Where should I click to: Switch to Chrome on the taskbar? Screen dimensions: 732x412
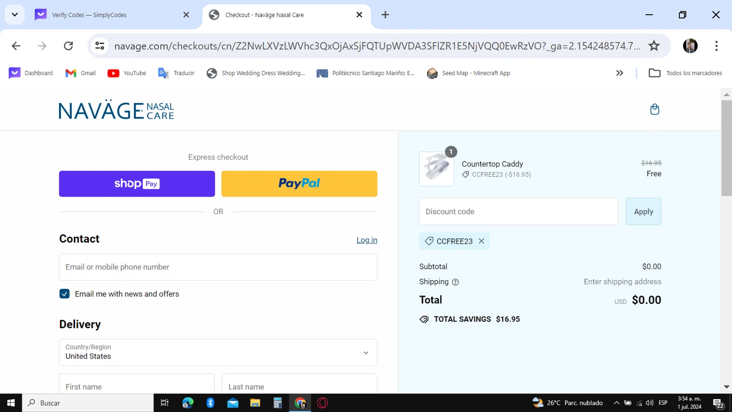coord(300,403)
